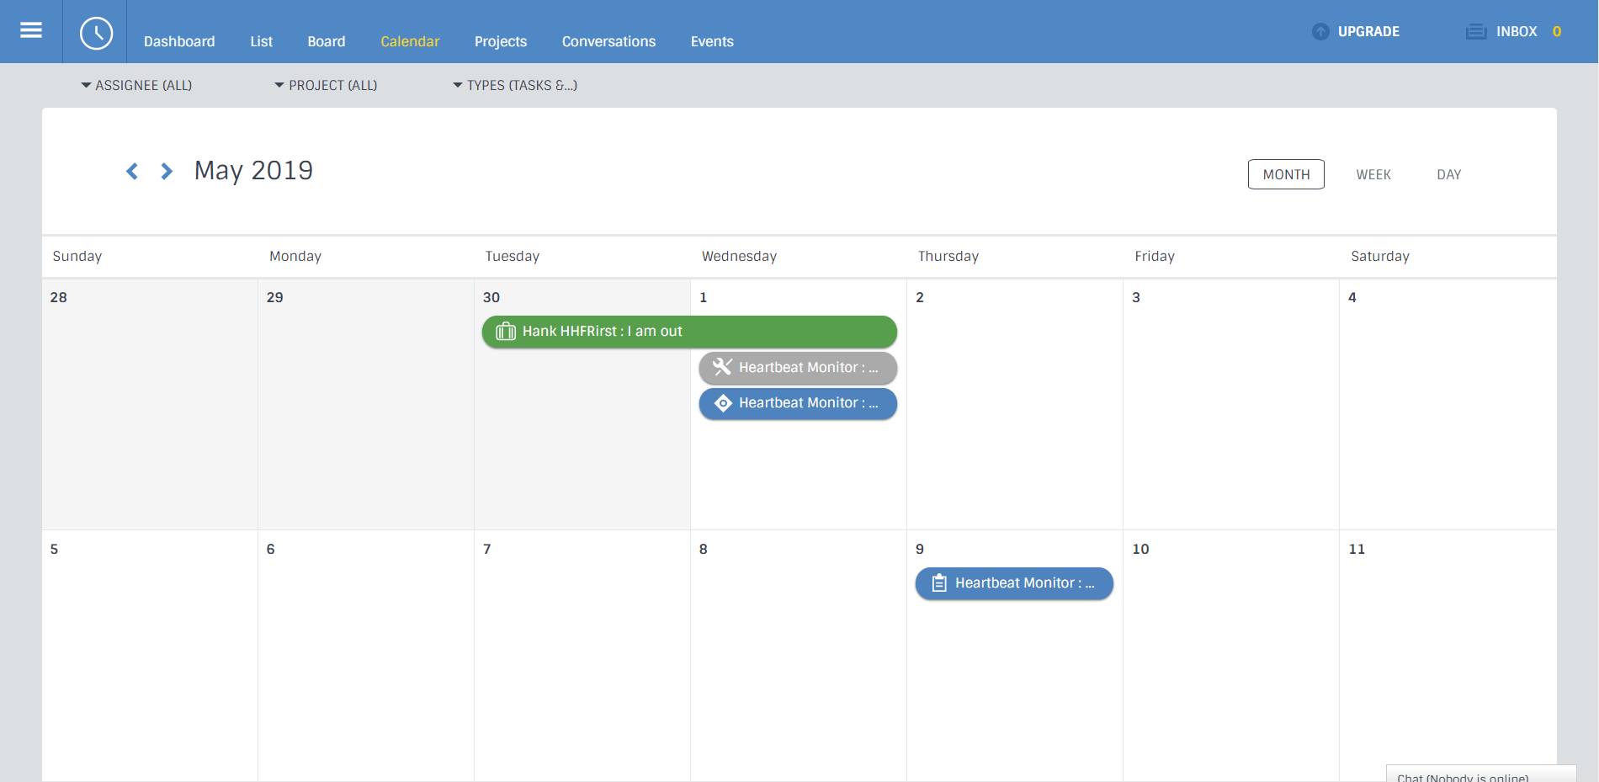Go to previous month arrow
This screenshot has width=1599, height=782.
(132, 172)
